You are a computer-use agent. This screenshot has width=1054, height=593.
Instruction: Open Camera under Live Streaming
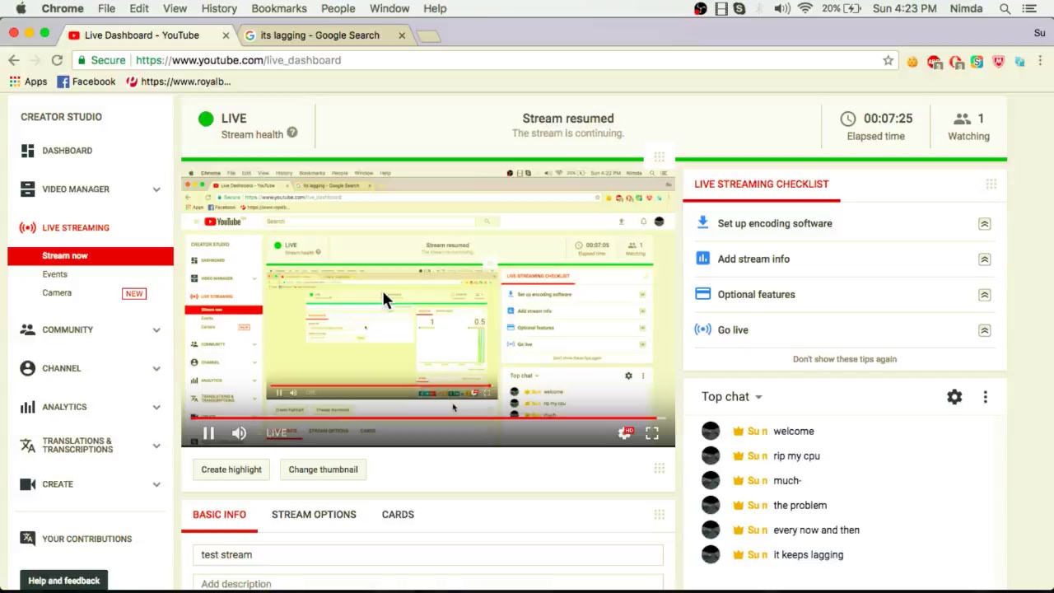point(57,292)
